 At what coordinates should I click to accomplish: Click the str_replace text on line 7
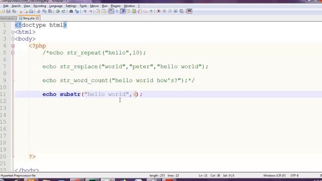[78, 67]
